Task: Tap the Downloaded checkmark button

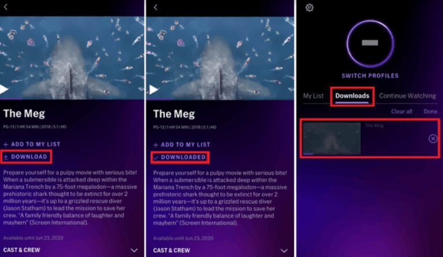Action: pos(180,157)
